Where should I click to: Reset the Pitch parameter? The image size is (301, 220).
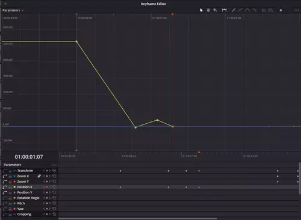point(54,203)
